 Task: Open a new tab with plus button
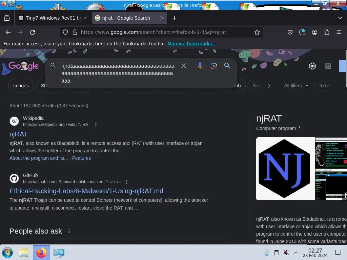pos(175,18)
